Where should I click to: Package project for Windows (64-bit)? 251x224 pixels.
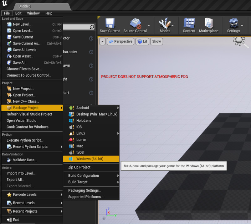91,159
